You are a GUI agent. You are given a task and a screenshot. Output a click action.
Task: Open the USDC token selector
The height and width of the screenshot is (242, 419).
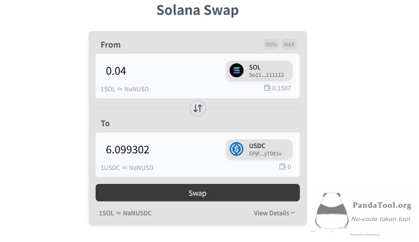pyautogui.click(x=259, y=149)
